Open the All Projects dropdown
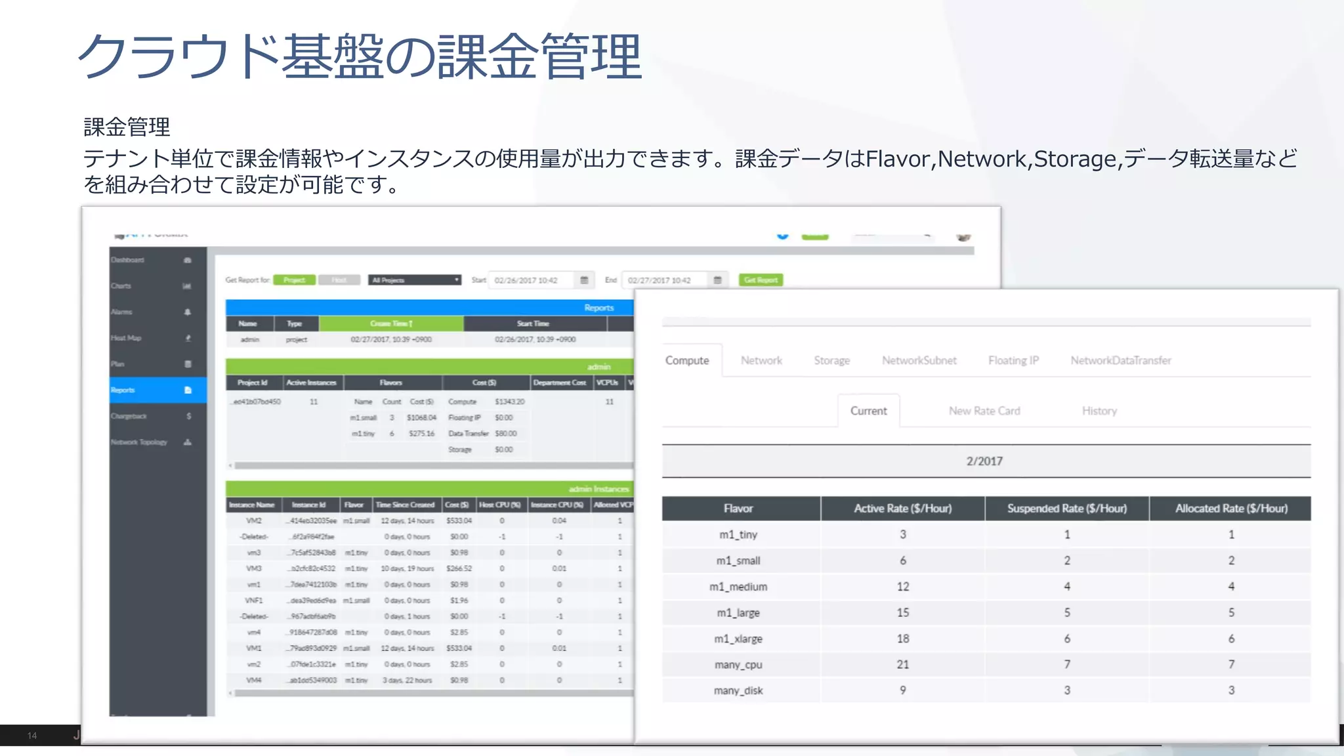This screenshot has width=1344, height=756. [415, 280]
